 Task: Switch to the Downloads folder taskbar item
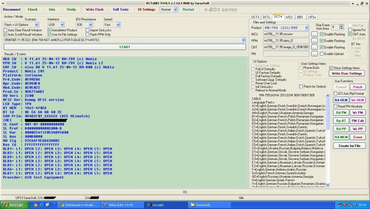click(209, 205)
